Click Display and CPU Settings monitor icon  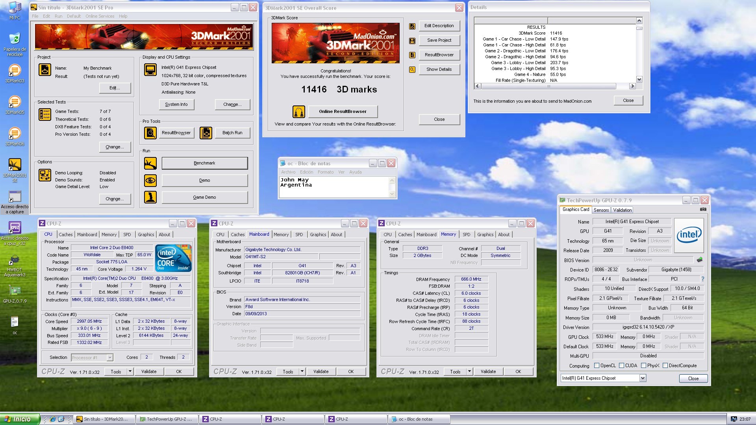click(x=150, y=70)
